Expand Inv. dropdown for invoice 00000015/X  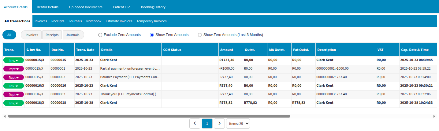[13, 60]
